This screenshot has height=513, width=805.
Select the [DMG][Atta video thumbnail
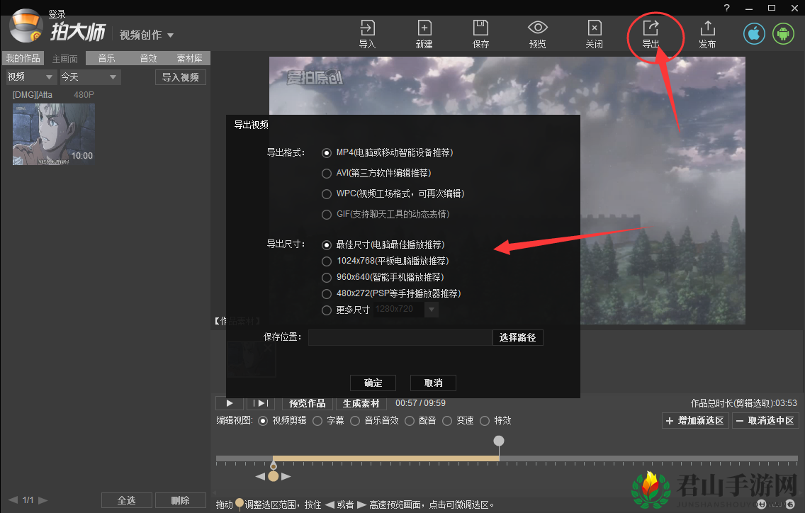54,134
